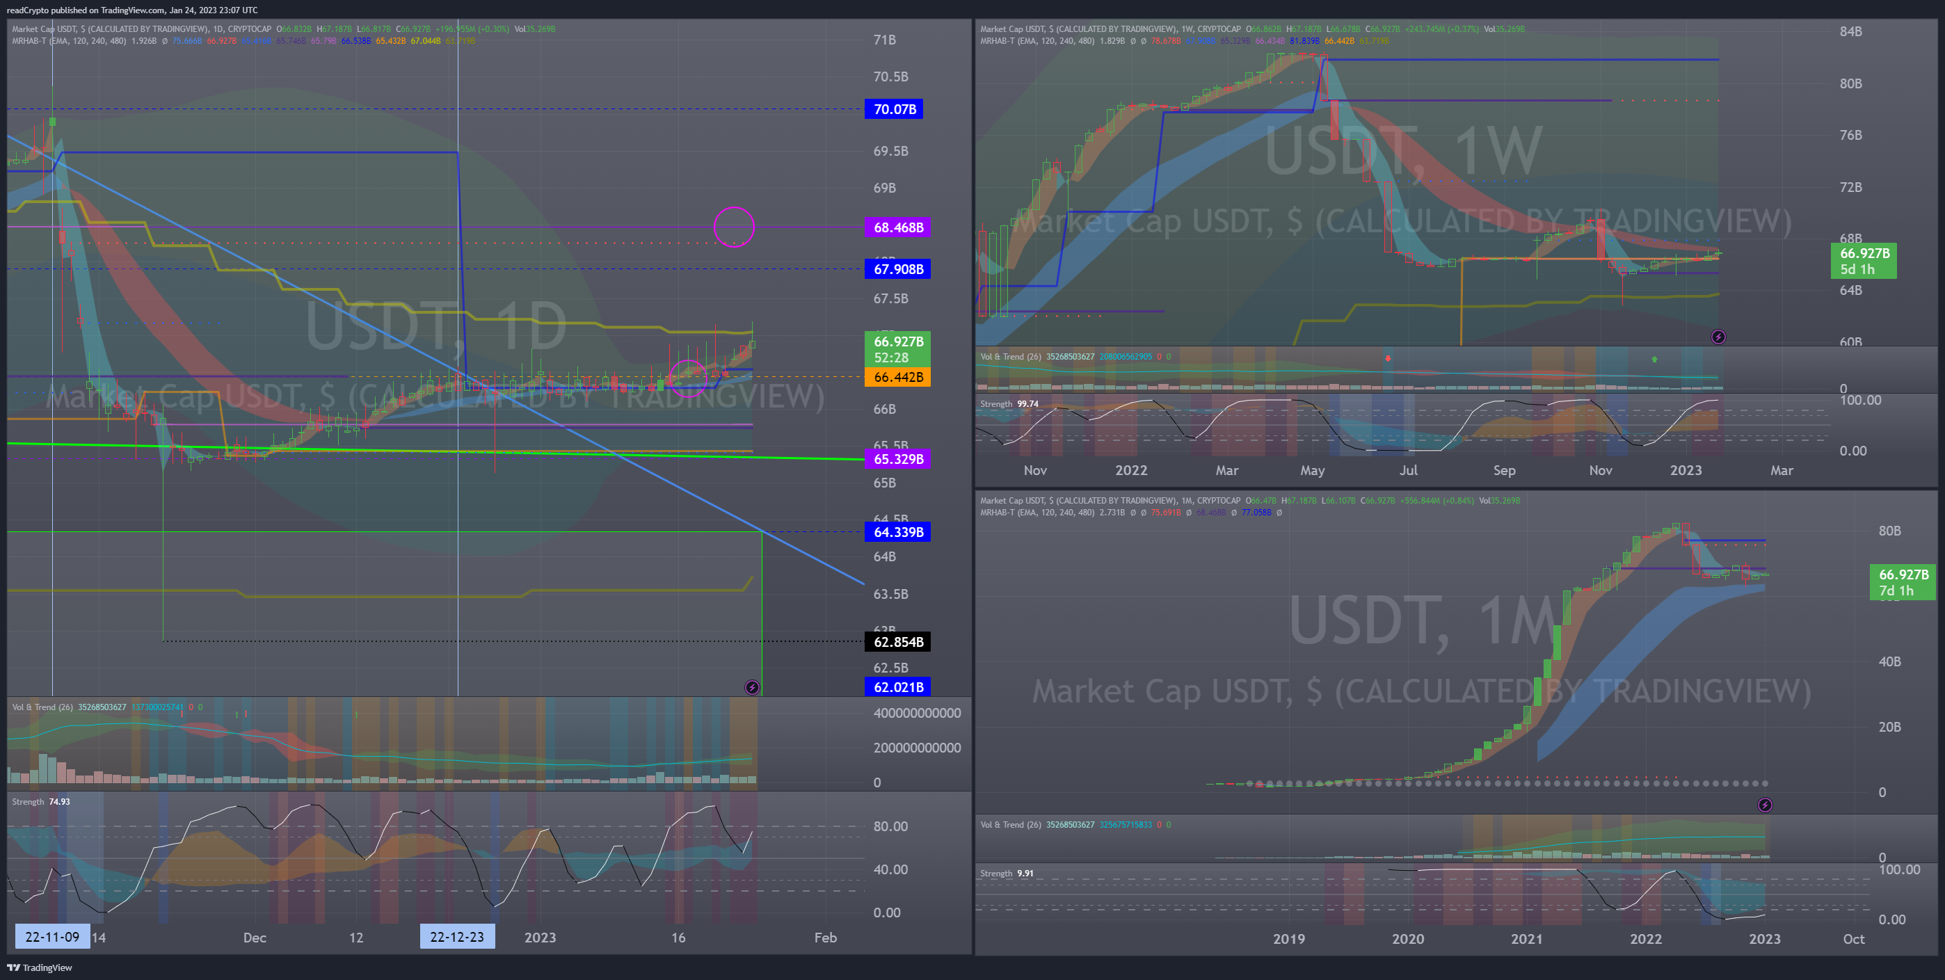Select the 64.339B blue price label
The width and height of the screenshot is (1945, 980).
(898, 532)
